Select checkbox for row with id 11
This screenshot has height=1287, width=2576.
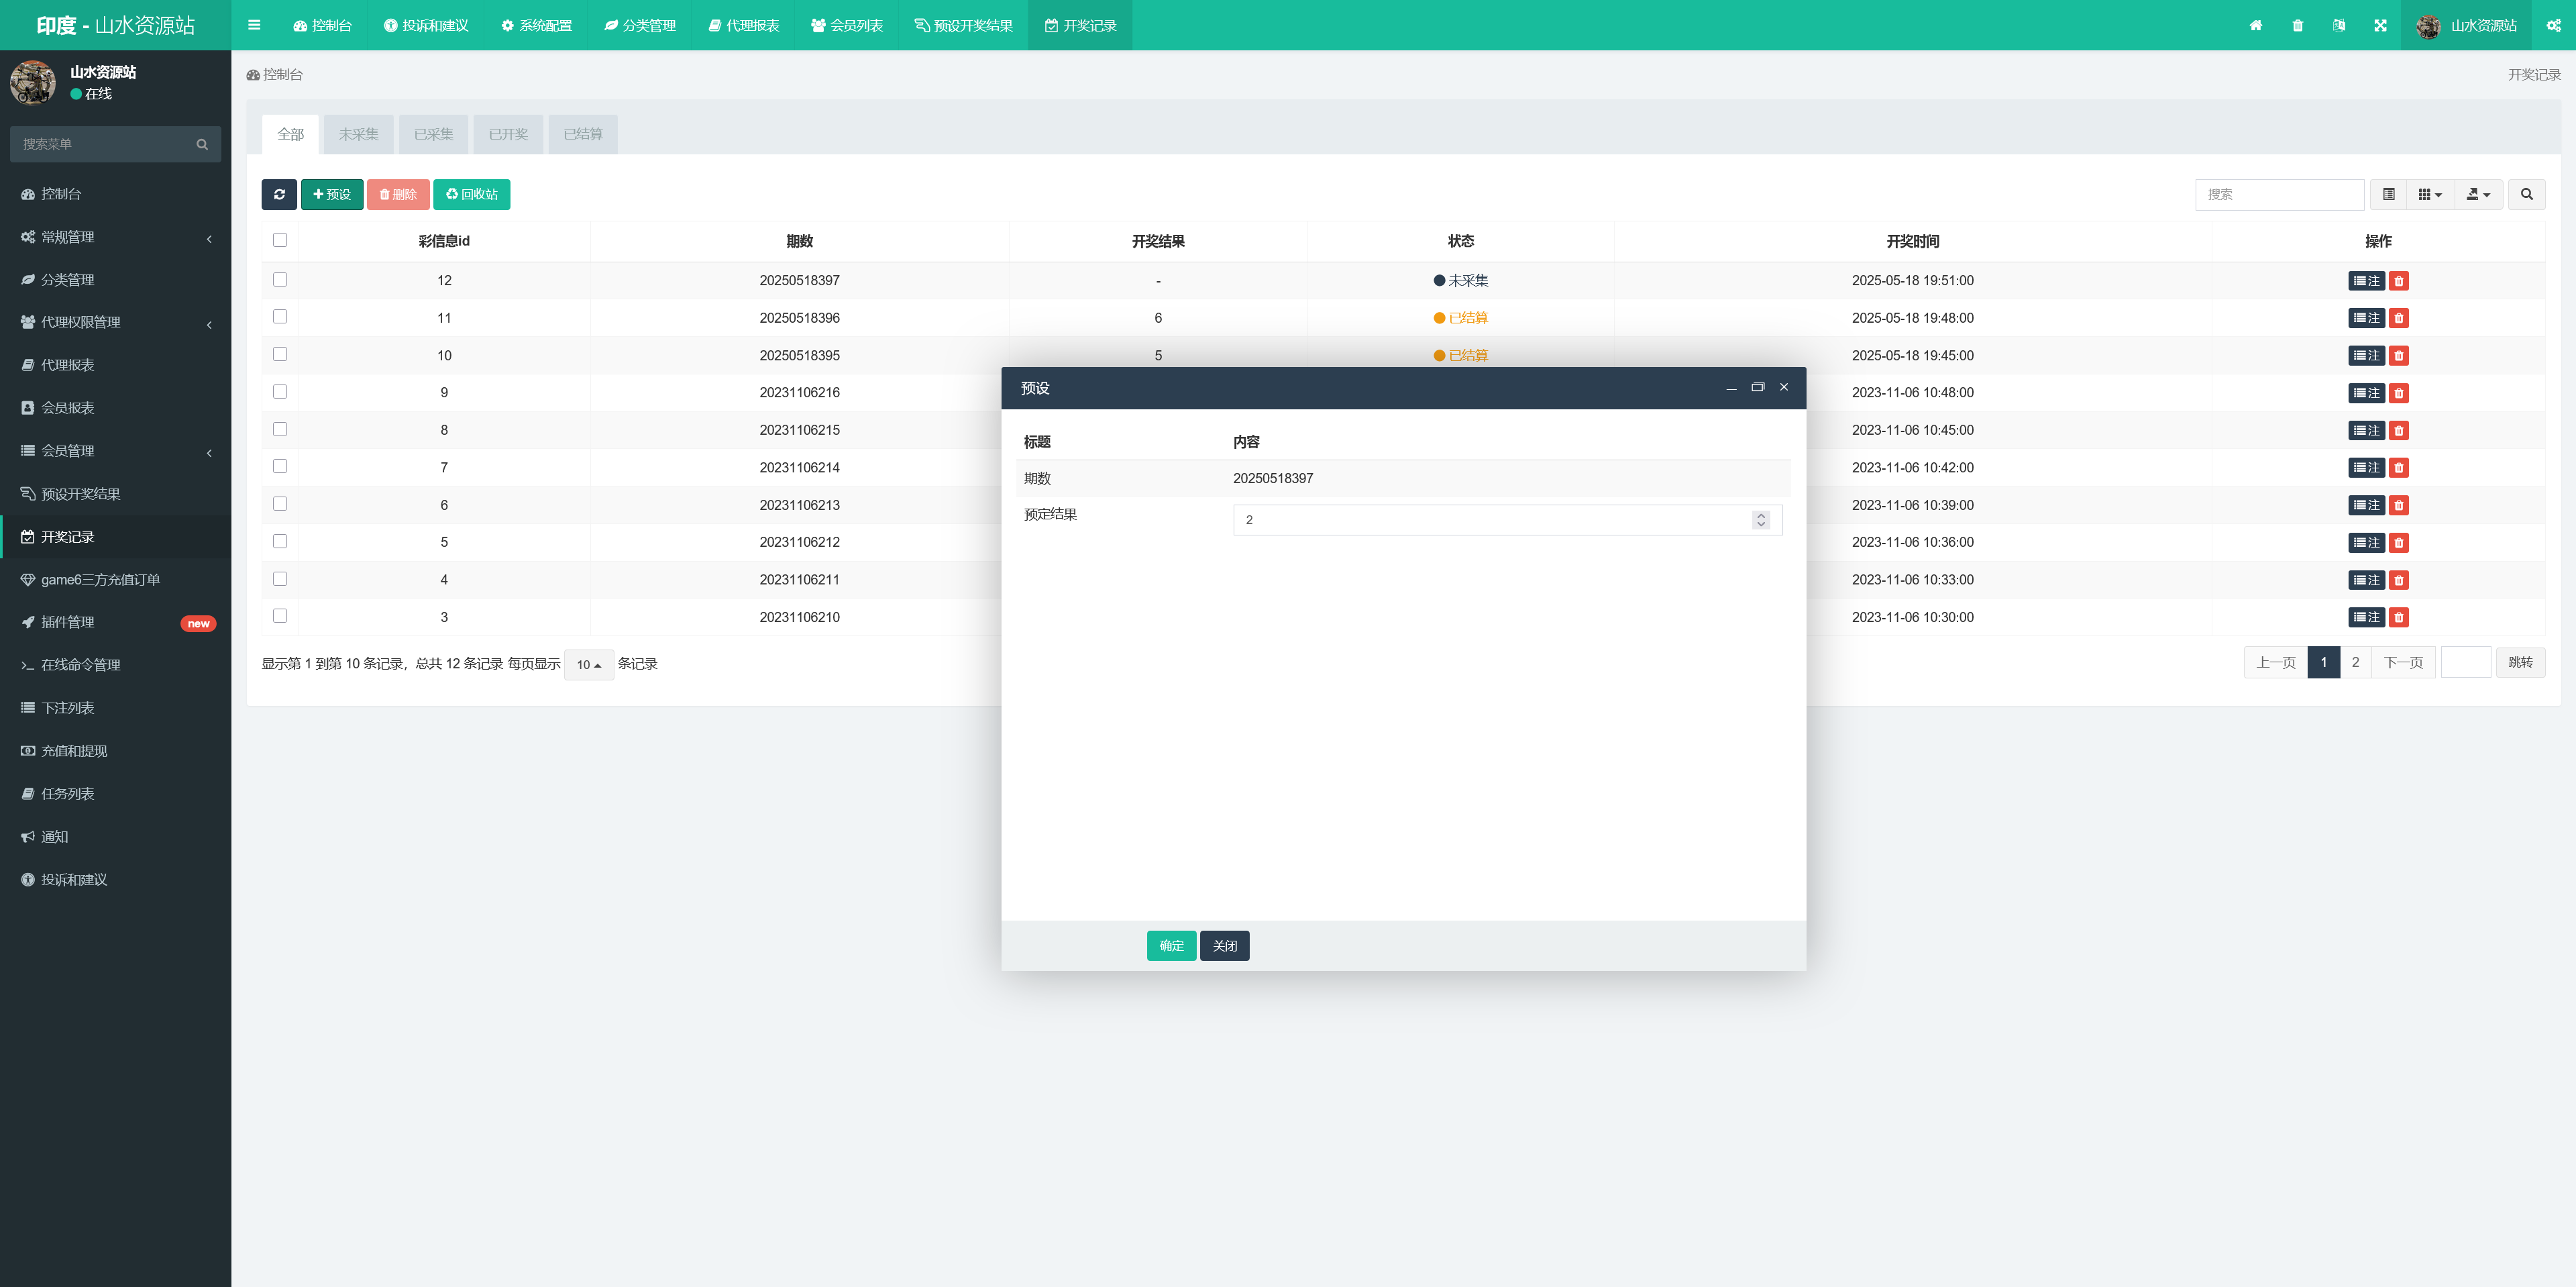(x=280, y=317)
